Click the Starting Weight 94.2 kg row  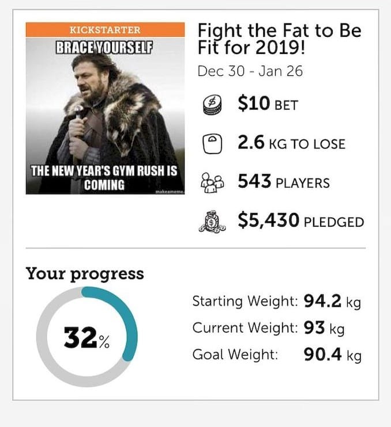point(276,301)
